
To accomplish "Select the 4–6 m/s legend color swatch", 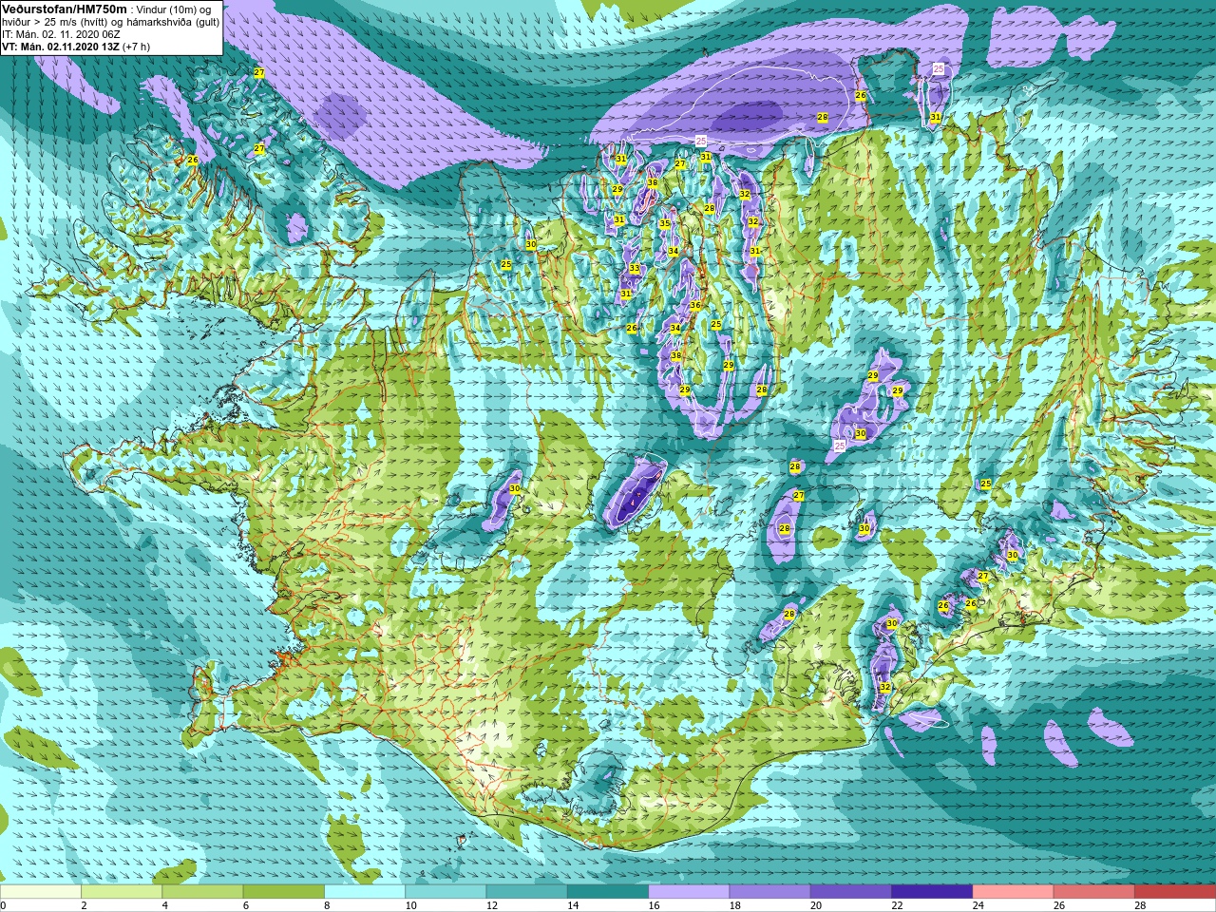I will (202, 892).
